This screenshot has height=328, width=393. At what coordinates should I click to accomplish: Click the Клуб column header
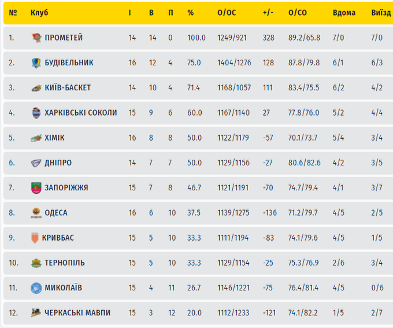(x=39, y=12)
